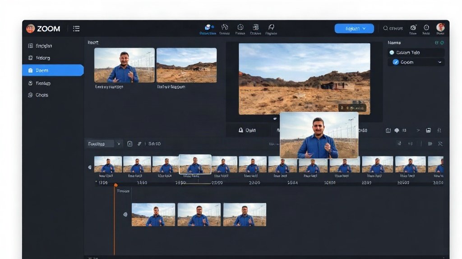
Task: Select the first clip in the lower track
Action: click(153, 214)
